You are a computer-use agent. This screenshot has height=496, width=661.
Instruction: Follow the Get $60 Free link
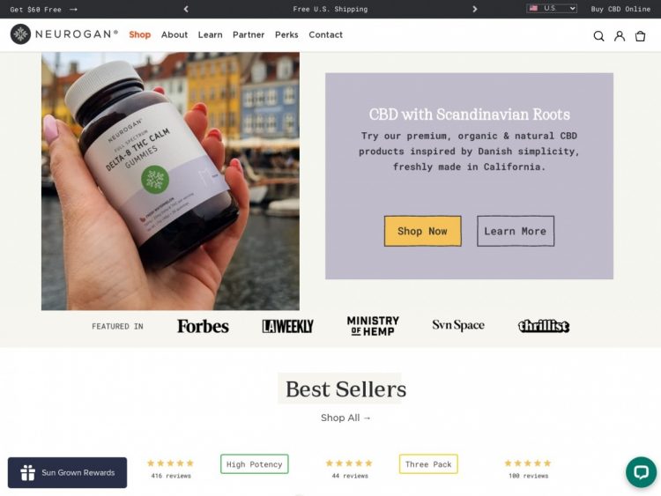tap(43, 10)
